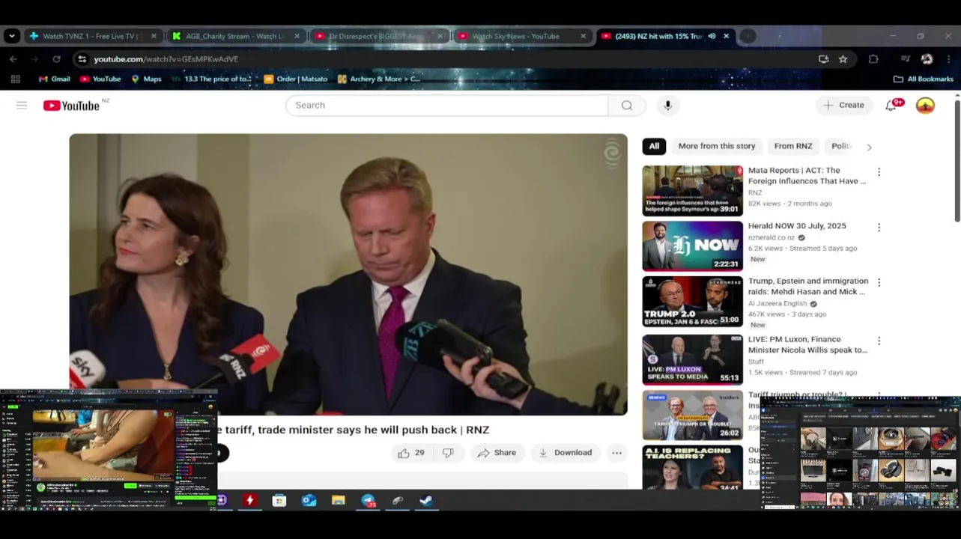Open the Chrome three-dot menu

tap(948, 59)
